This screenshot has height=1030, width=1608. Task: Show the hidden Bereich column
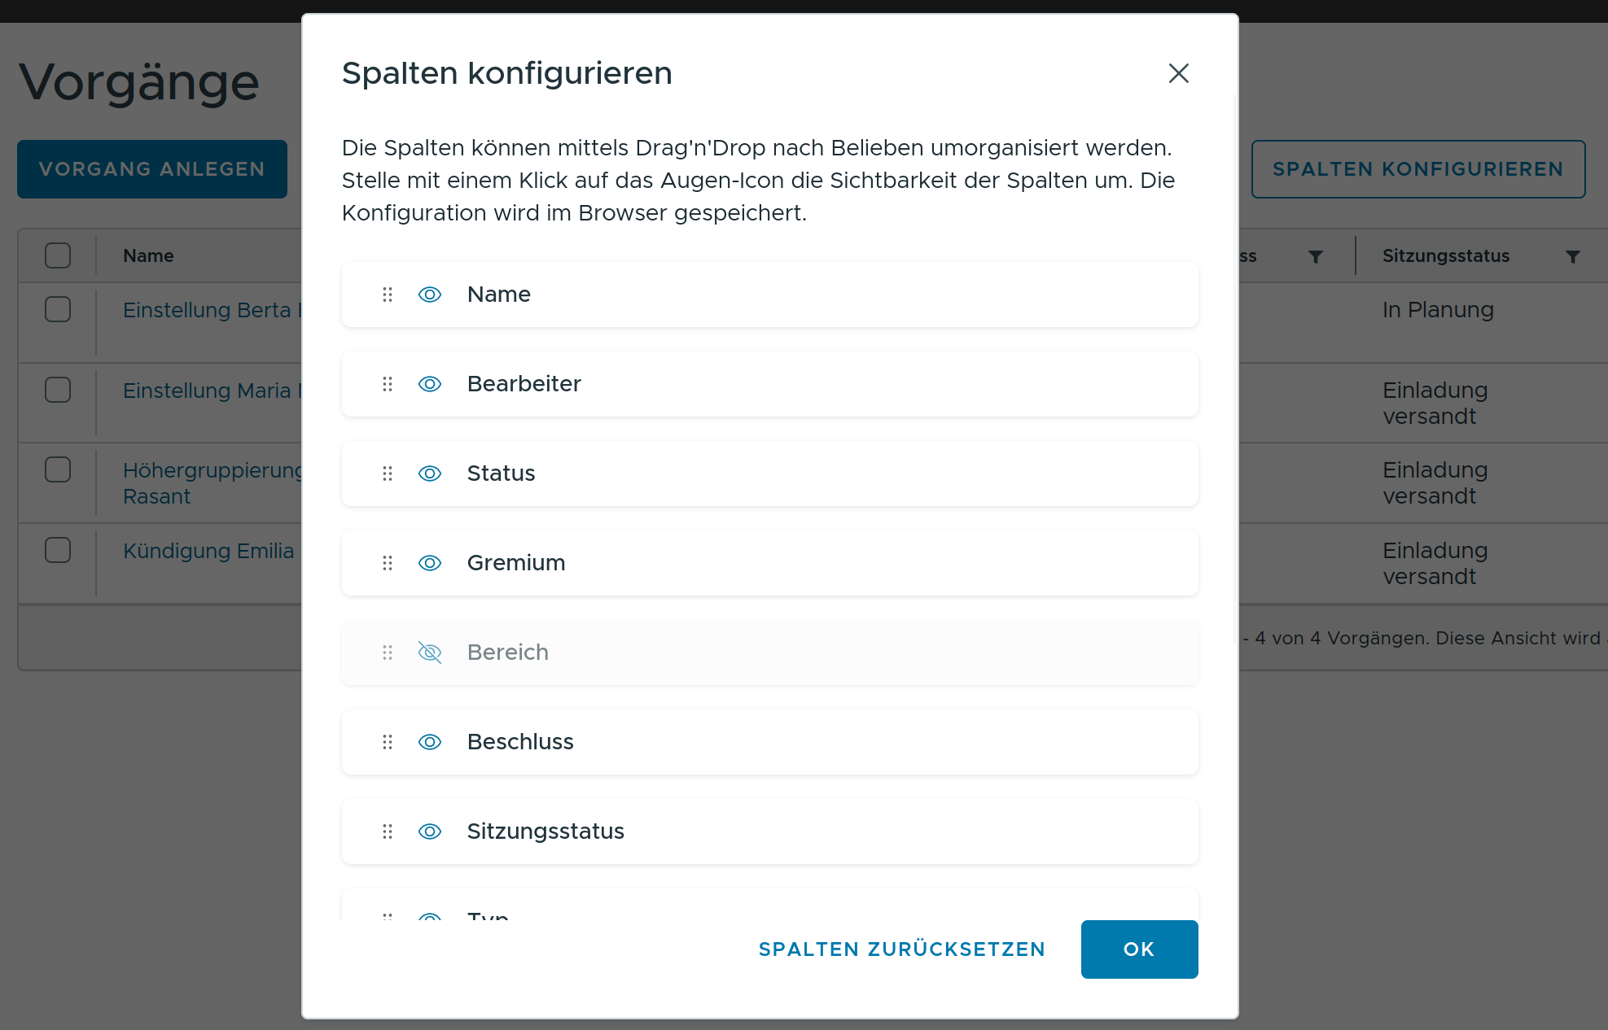(430, 652)
